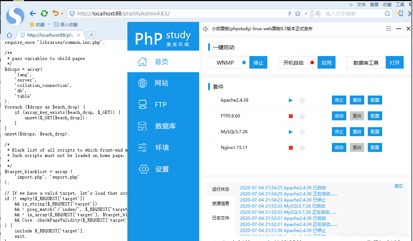Image resolution: width=413 pixels, height=241 pixels.
Task: Open the 查看 menu
Action: tap(374, 4)
